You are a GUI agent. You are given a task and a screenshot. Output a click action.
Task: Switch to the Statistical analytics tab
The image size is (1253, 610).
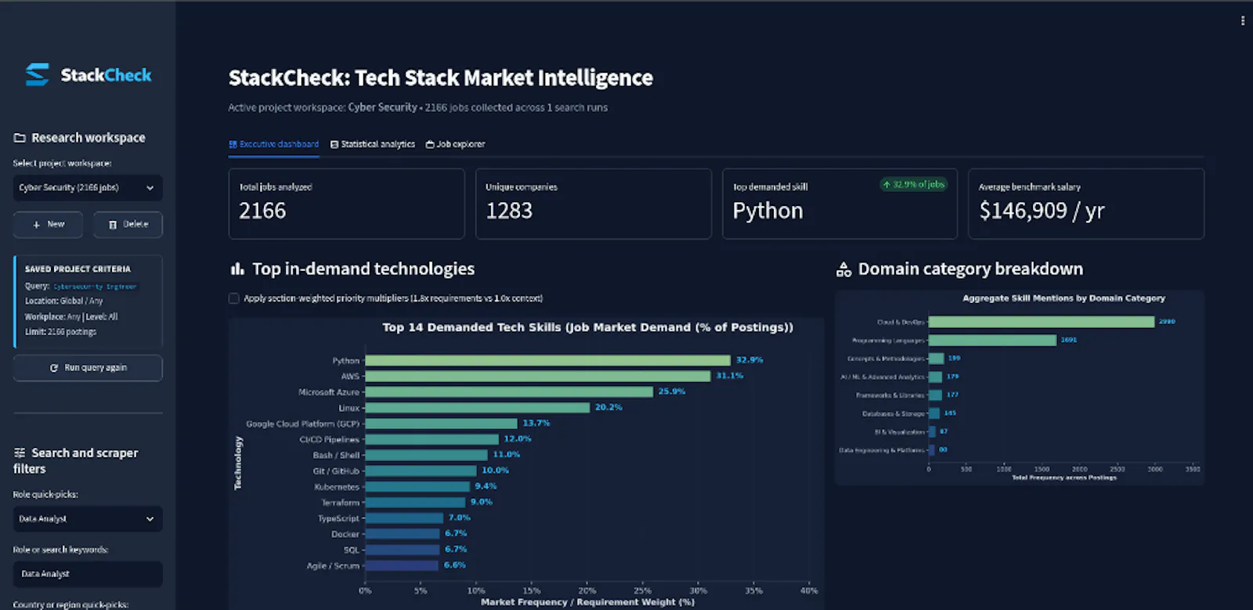(x=373, y=144)
